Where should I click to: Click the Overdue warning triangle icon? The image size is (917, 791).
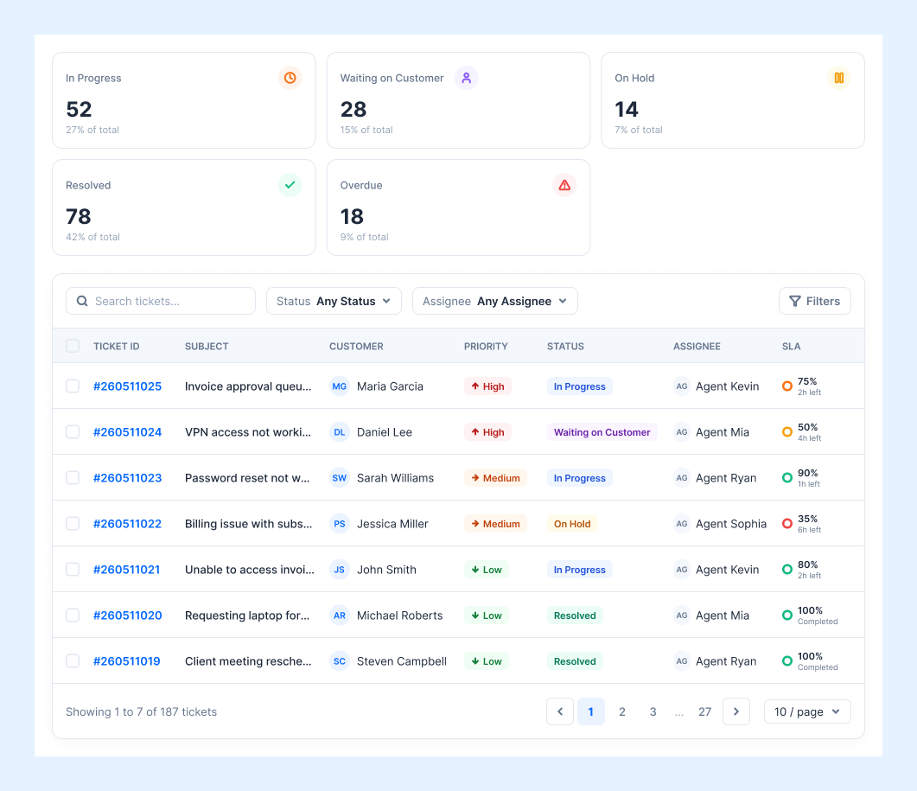564,185
